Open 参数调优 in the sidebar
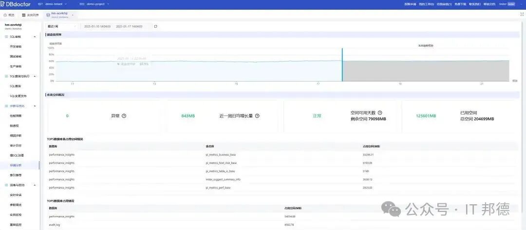 pyautogui.click(x=16, y=205)
